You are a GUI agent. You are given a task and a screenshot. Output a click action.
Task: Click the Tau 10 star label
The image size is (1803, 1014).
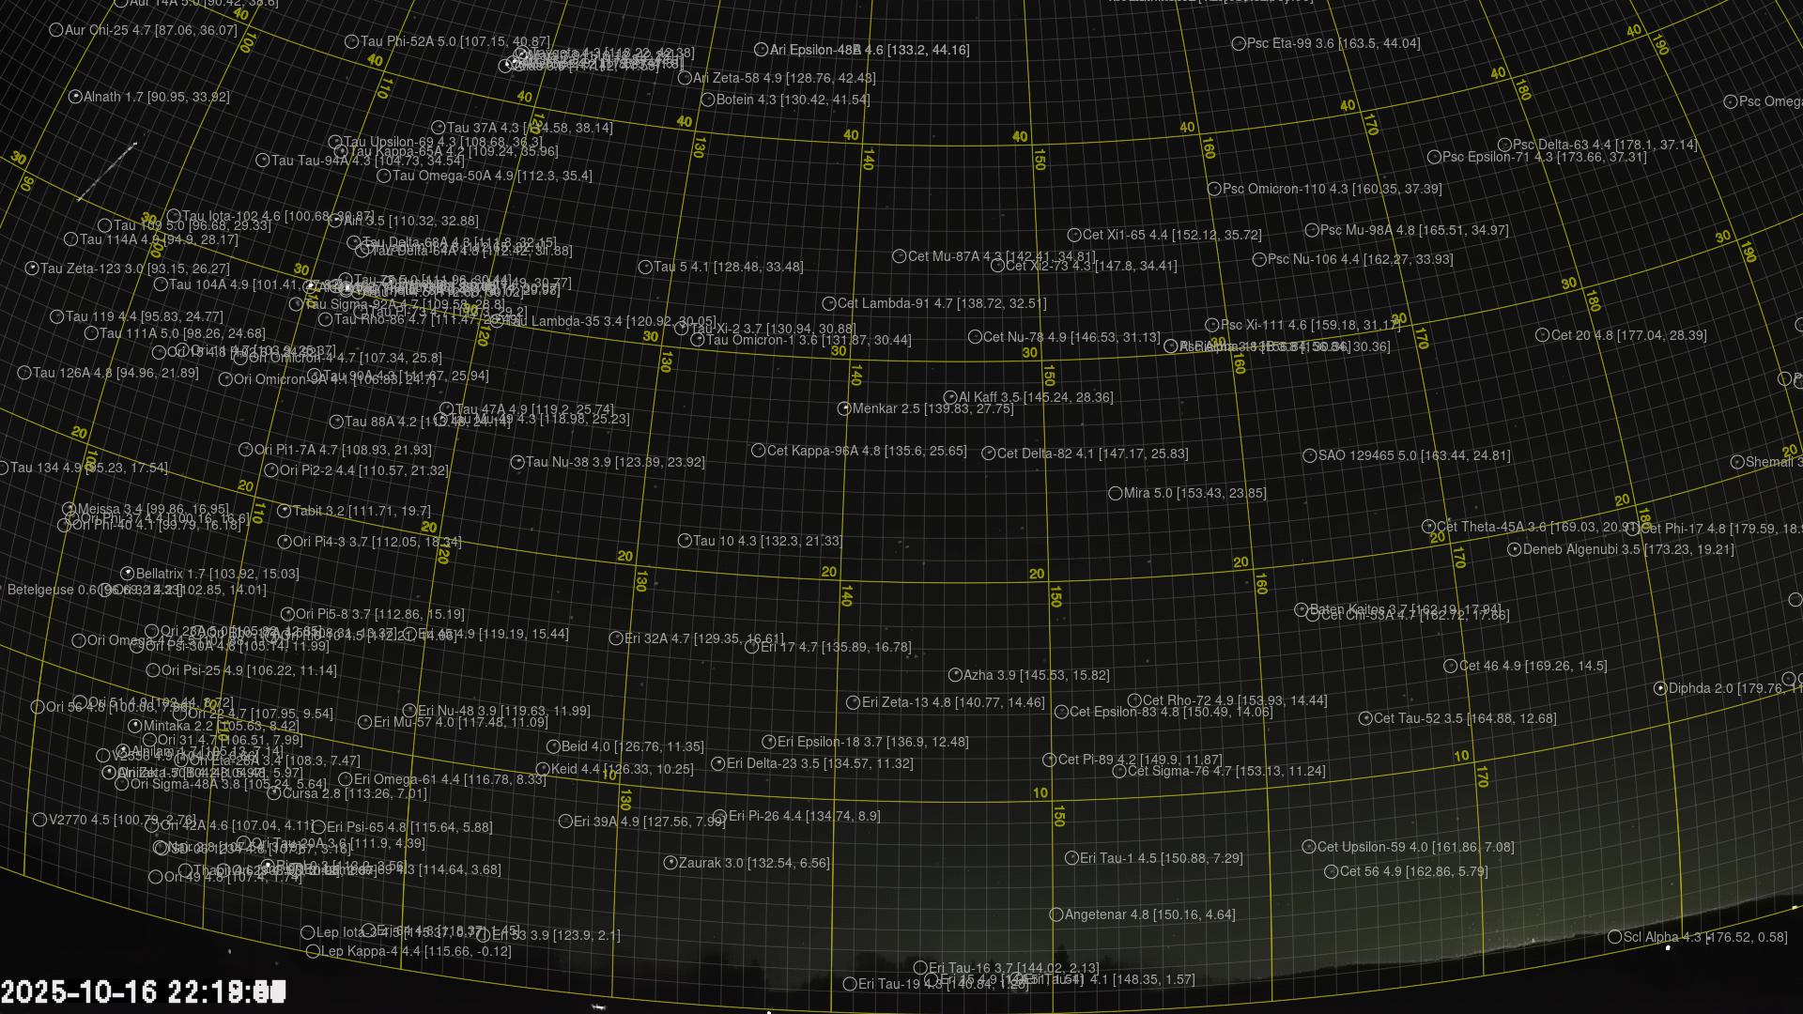pos(767,541)
